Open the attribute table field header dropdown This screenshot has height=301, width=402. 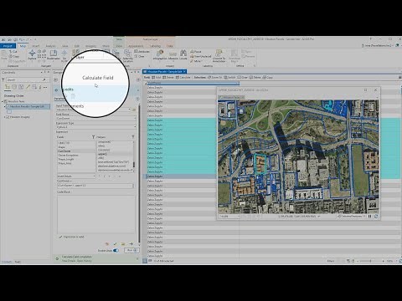(x=237, y=83)
